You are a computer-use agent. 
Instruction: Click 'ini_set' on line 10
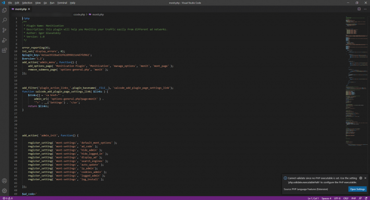point(27,51)
